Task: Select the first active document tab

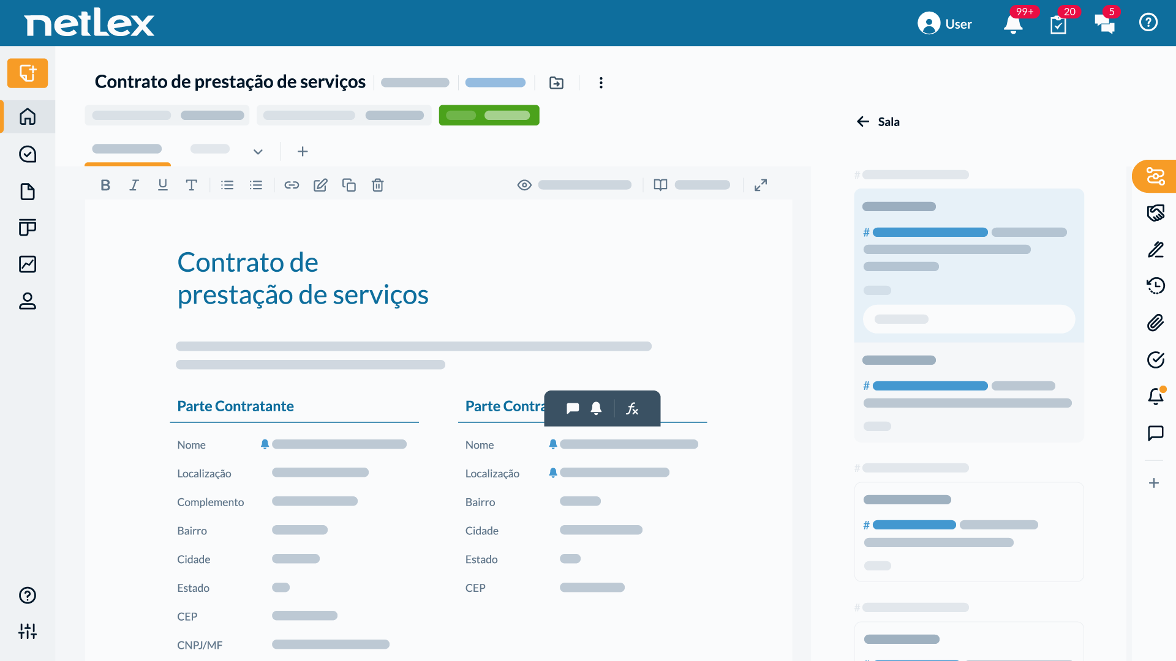Action: pyautogui.click(x=127, y=150)
